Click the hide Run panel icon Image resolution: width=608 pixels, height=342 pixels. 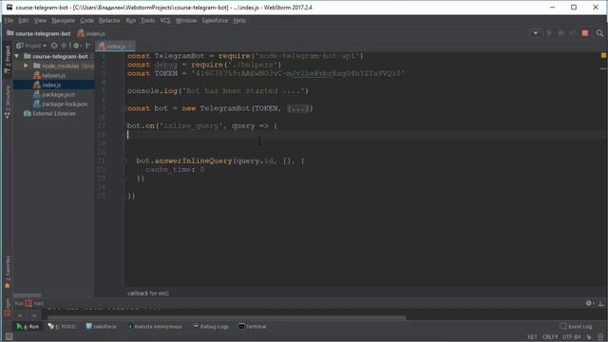600,303
